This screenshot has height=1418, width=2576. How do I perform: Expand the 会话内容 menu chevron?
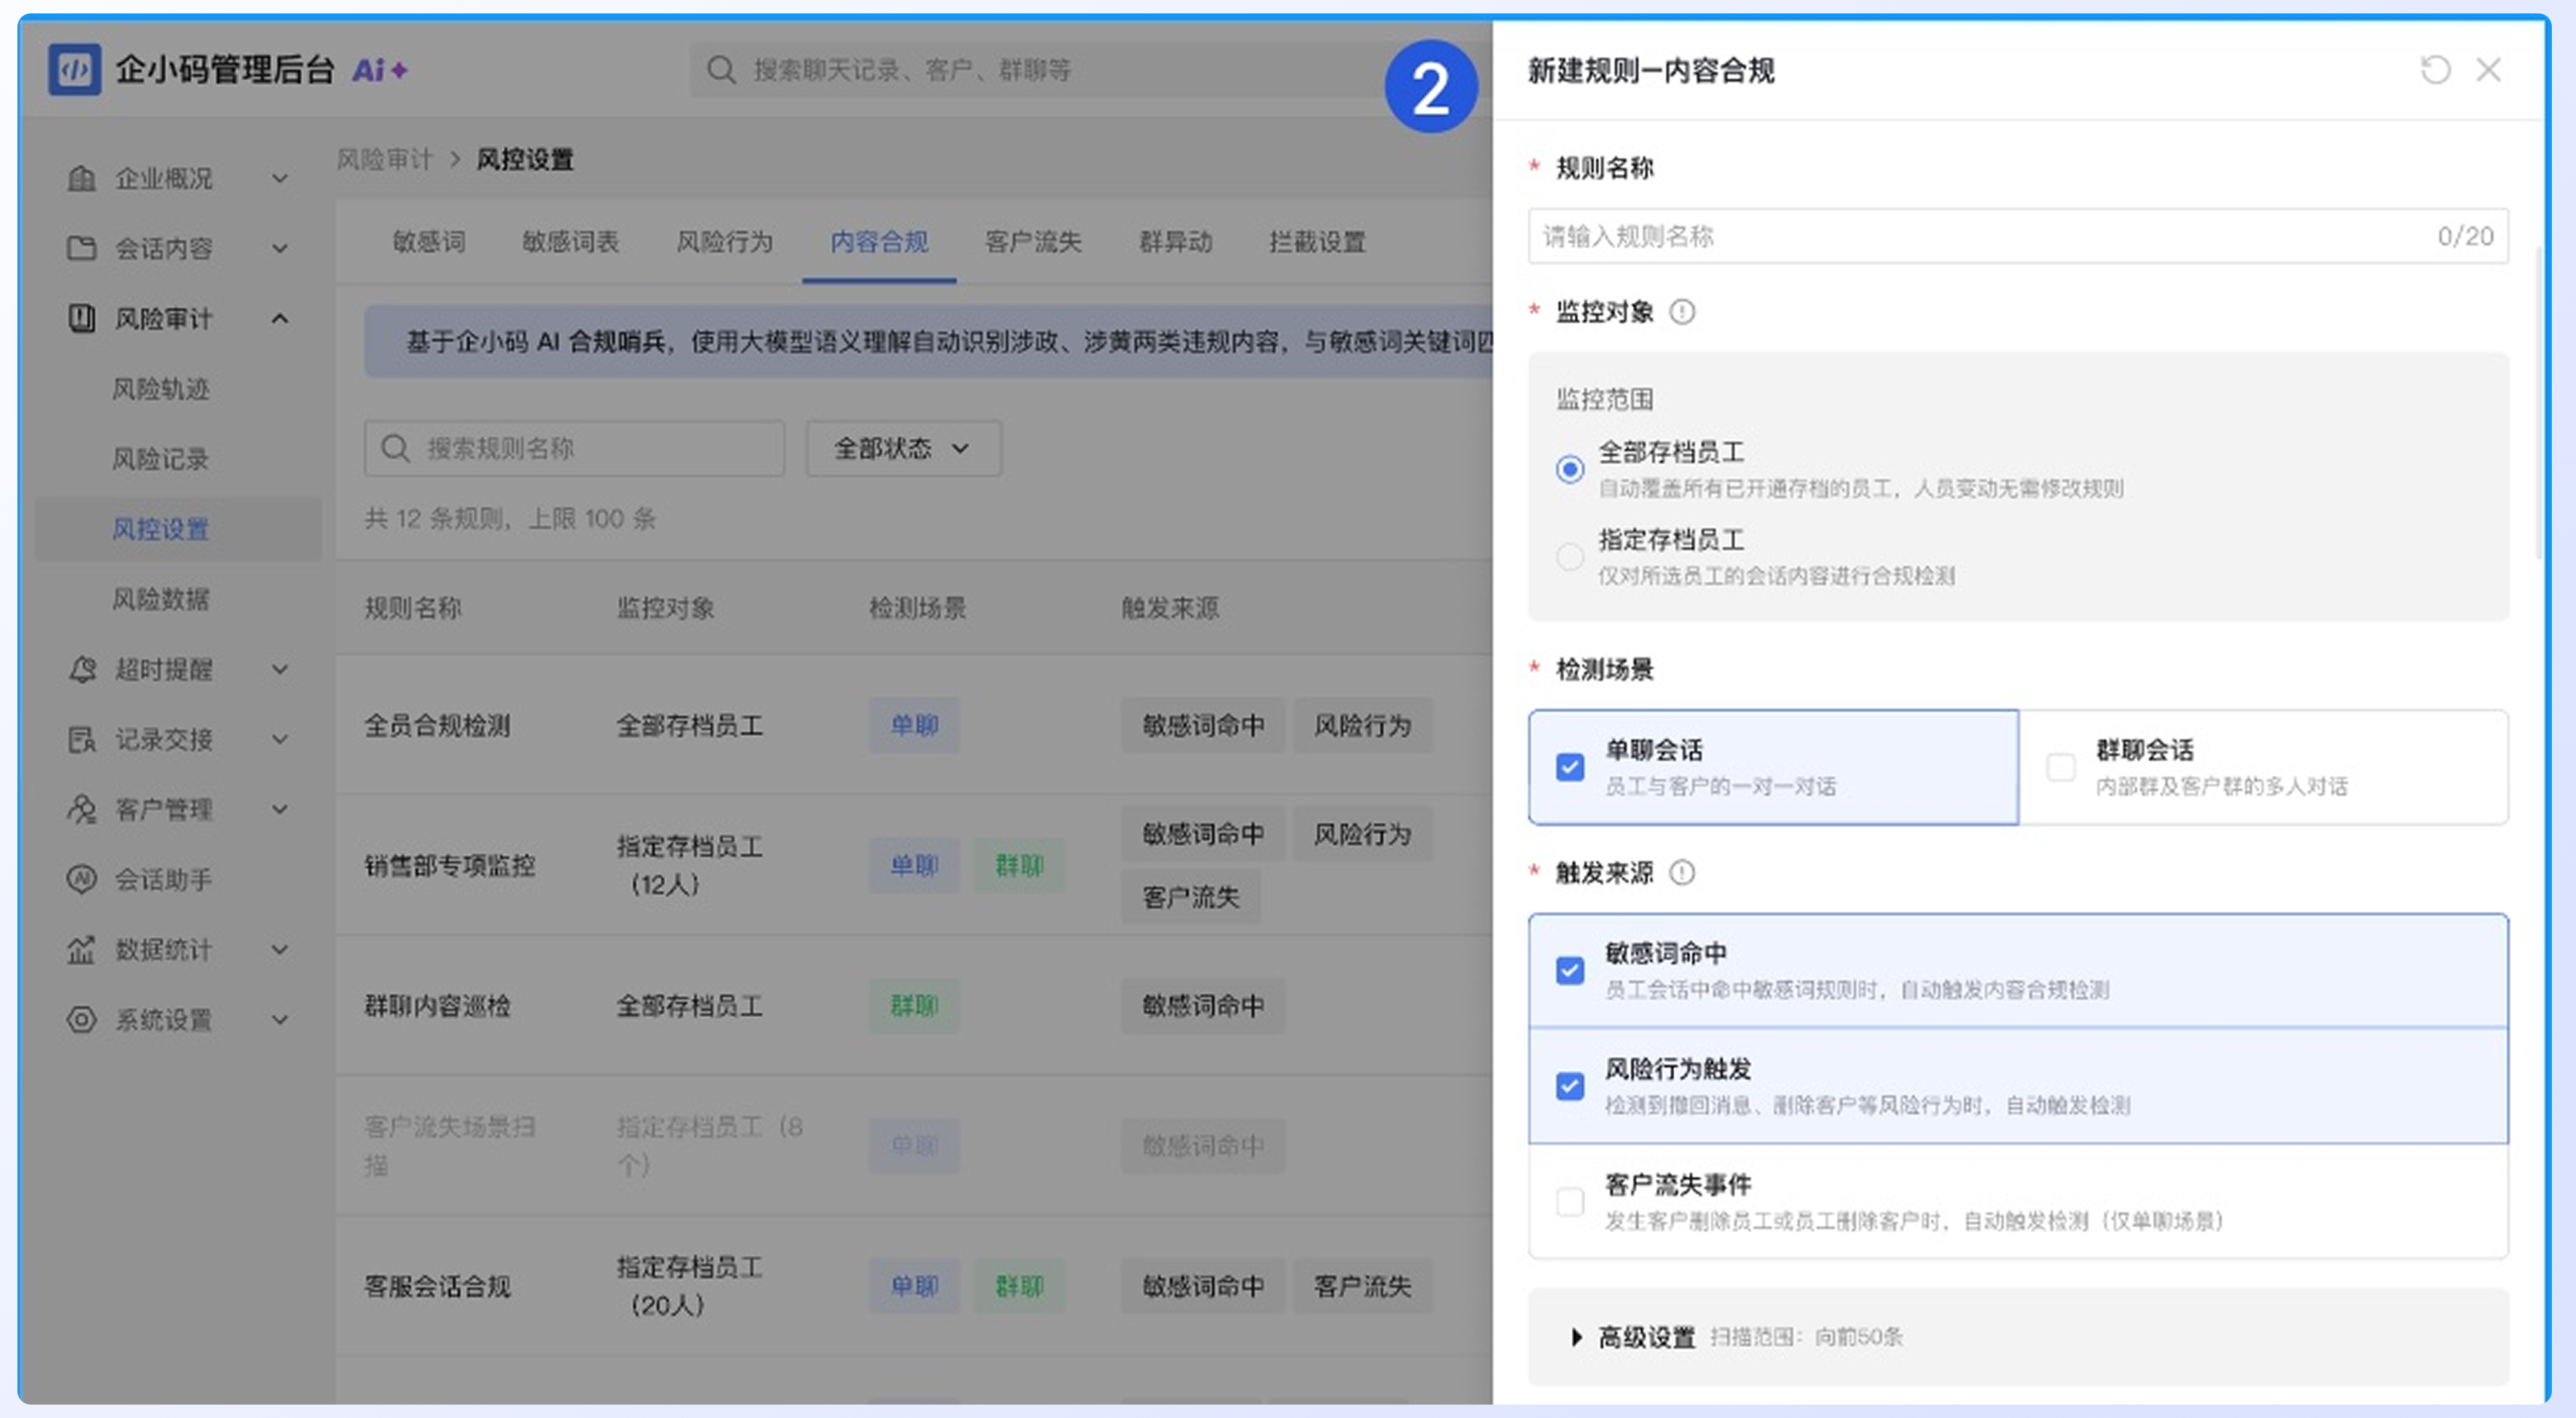point(280,248)
